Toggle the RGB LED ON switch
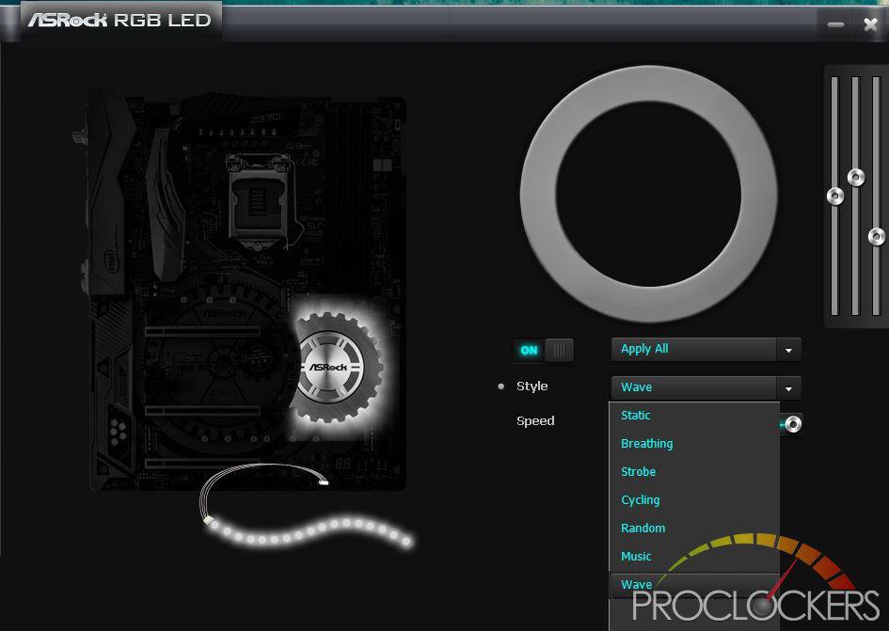 [543, 351]
